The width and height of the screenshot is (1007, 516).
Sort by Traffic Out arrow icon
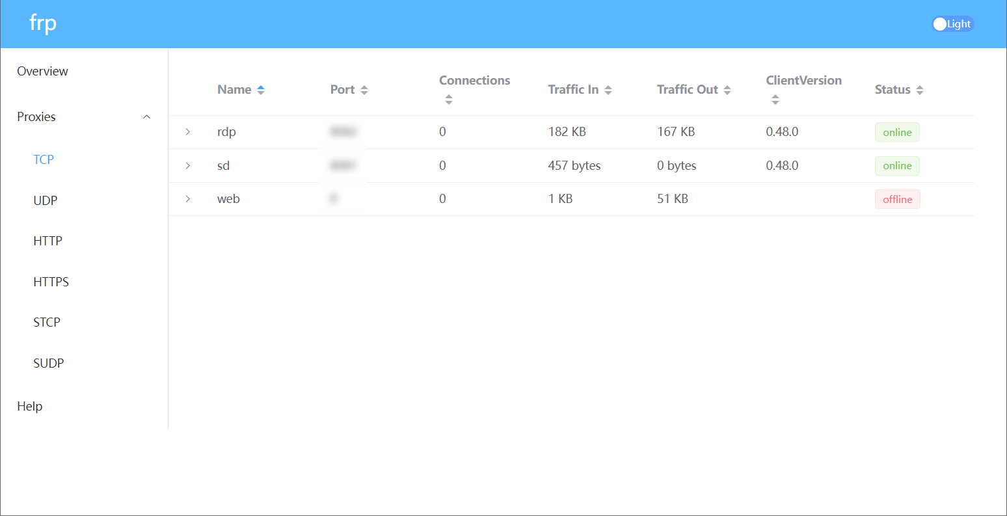coord(727,90)
